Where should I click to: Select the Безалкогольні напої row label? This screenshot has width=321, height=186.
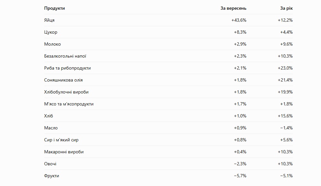point(65,56)
